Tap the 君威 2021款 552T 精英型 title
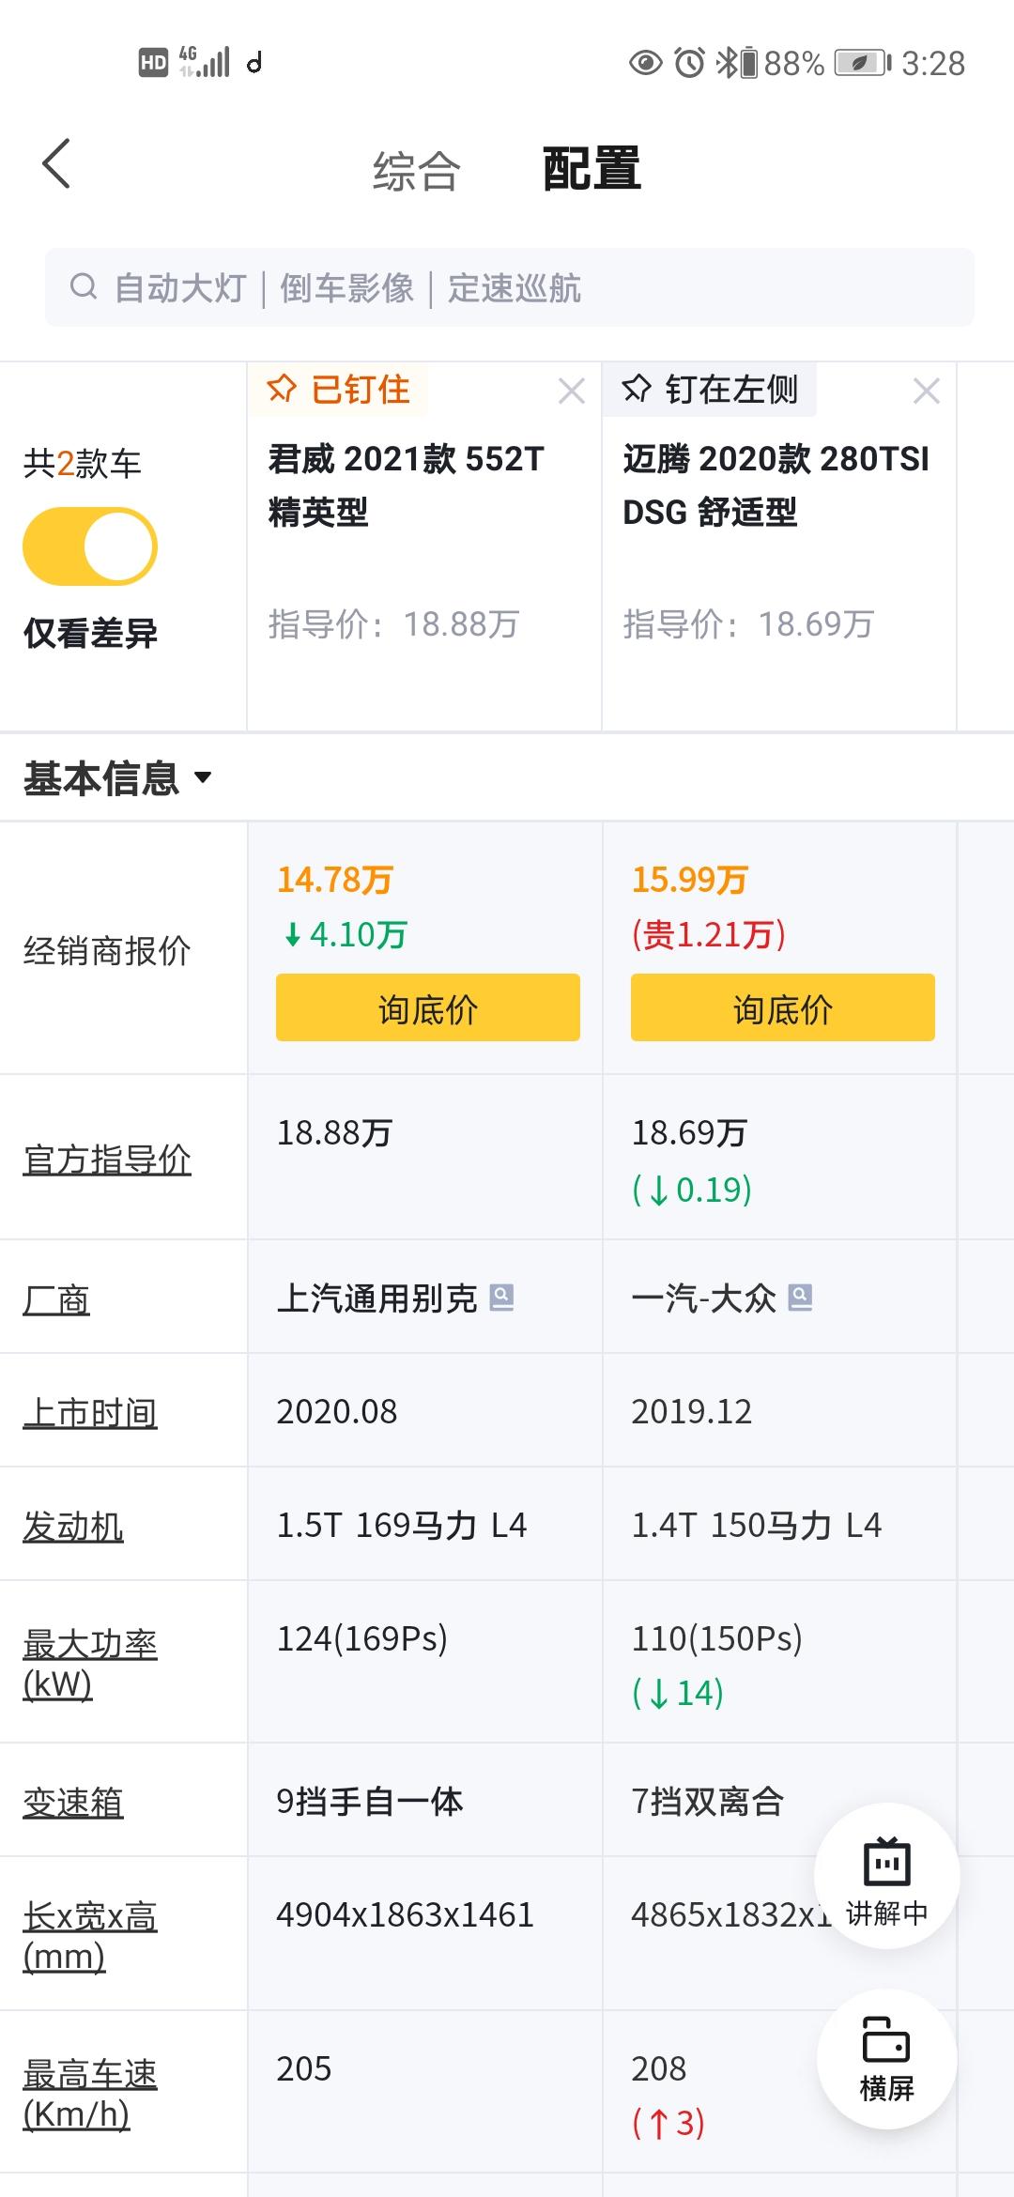The image size is (1014, 2197). click(407, 485)
